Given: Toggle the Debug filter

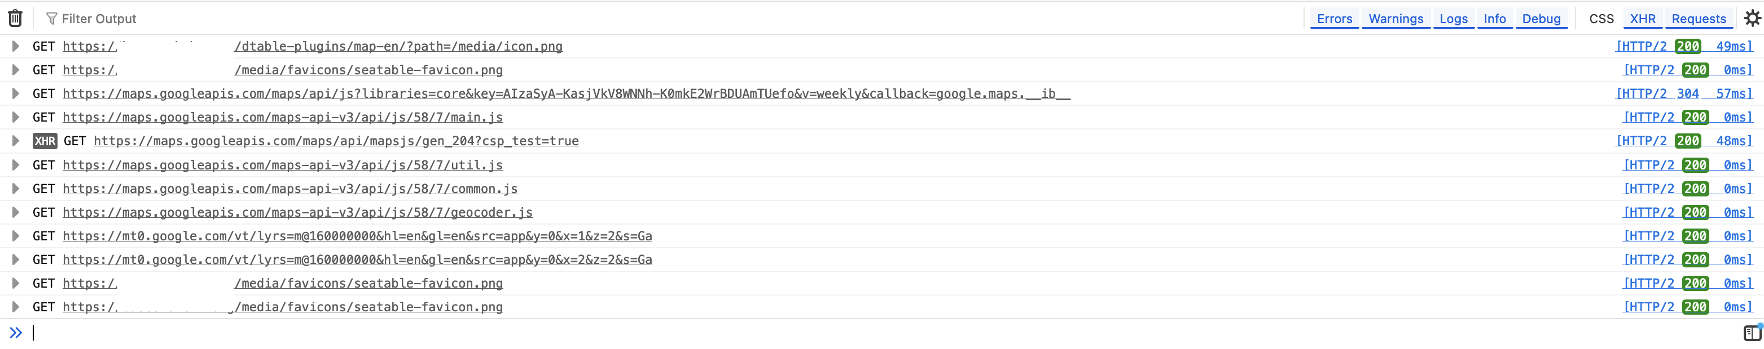Looking at the screenshot, I should 1542,19.
